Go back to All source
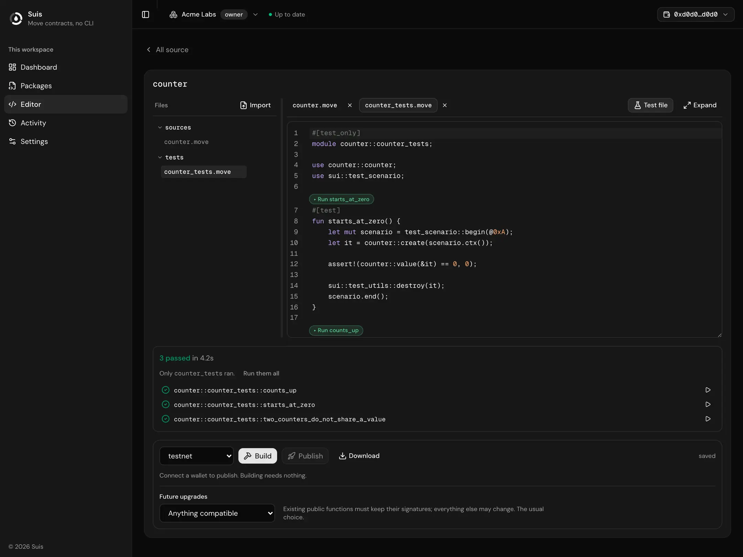The width and height of the screenshot is (743, 557). pos(168,50)
